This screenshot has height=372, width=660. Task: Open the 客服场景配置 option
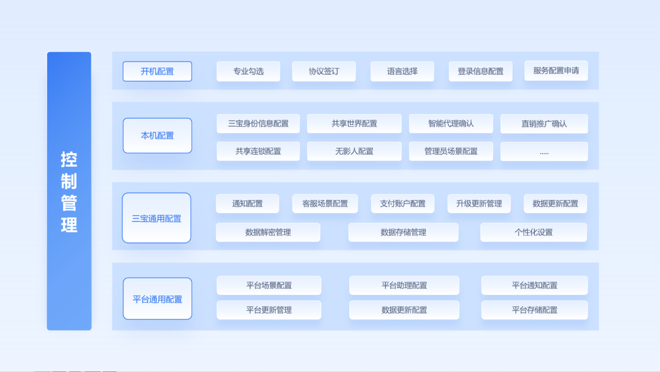click(x=325, y=204)
